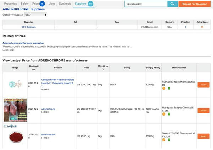Open the Adrenochrome pink powder product thumbnail

point(15,110)
